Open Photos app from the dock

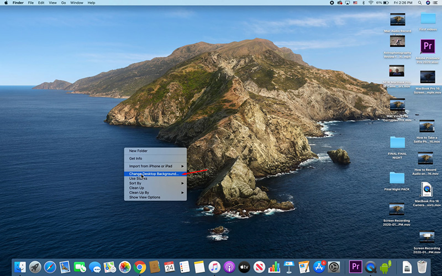click(x=125, y=267)
